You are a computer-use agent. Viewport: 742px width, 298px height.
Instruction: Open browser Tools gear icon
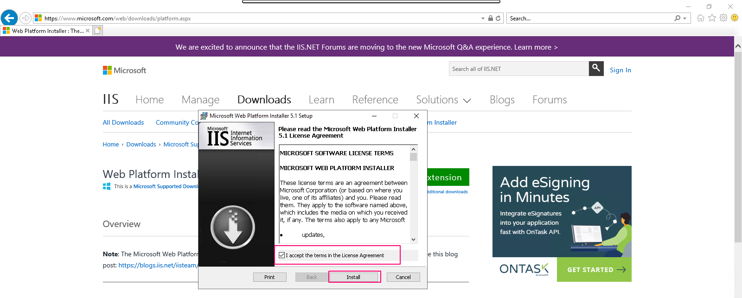(x=723, y=18)
